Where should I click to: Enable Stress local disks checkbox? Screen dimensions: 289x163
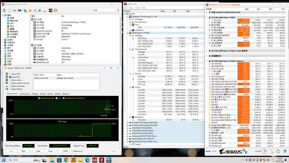[10, 86]
